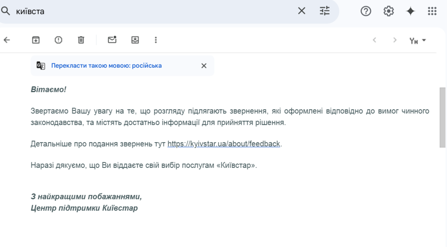
Task: Open Gmail support help icon
Action: pyautogui.click(x=365, y=11)
